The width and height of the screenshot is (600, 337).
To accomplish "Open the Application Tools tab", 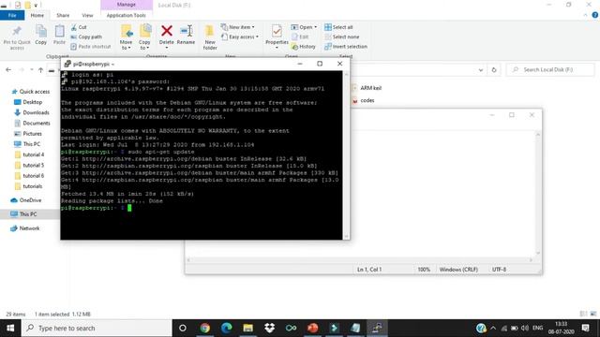I will tap(127, 15).
